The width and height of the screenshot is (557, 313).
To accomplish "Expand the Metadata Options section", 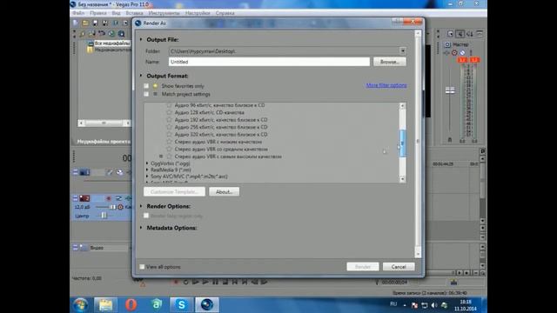I will pyautogui.click(x=141, y=228).
